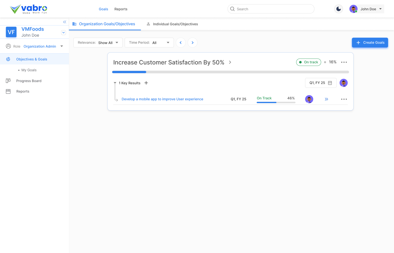Open key result's three-dot options menu
The image size is (394, 253).
(x=344, y=99)
